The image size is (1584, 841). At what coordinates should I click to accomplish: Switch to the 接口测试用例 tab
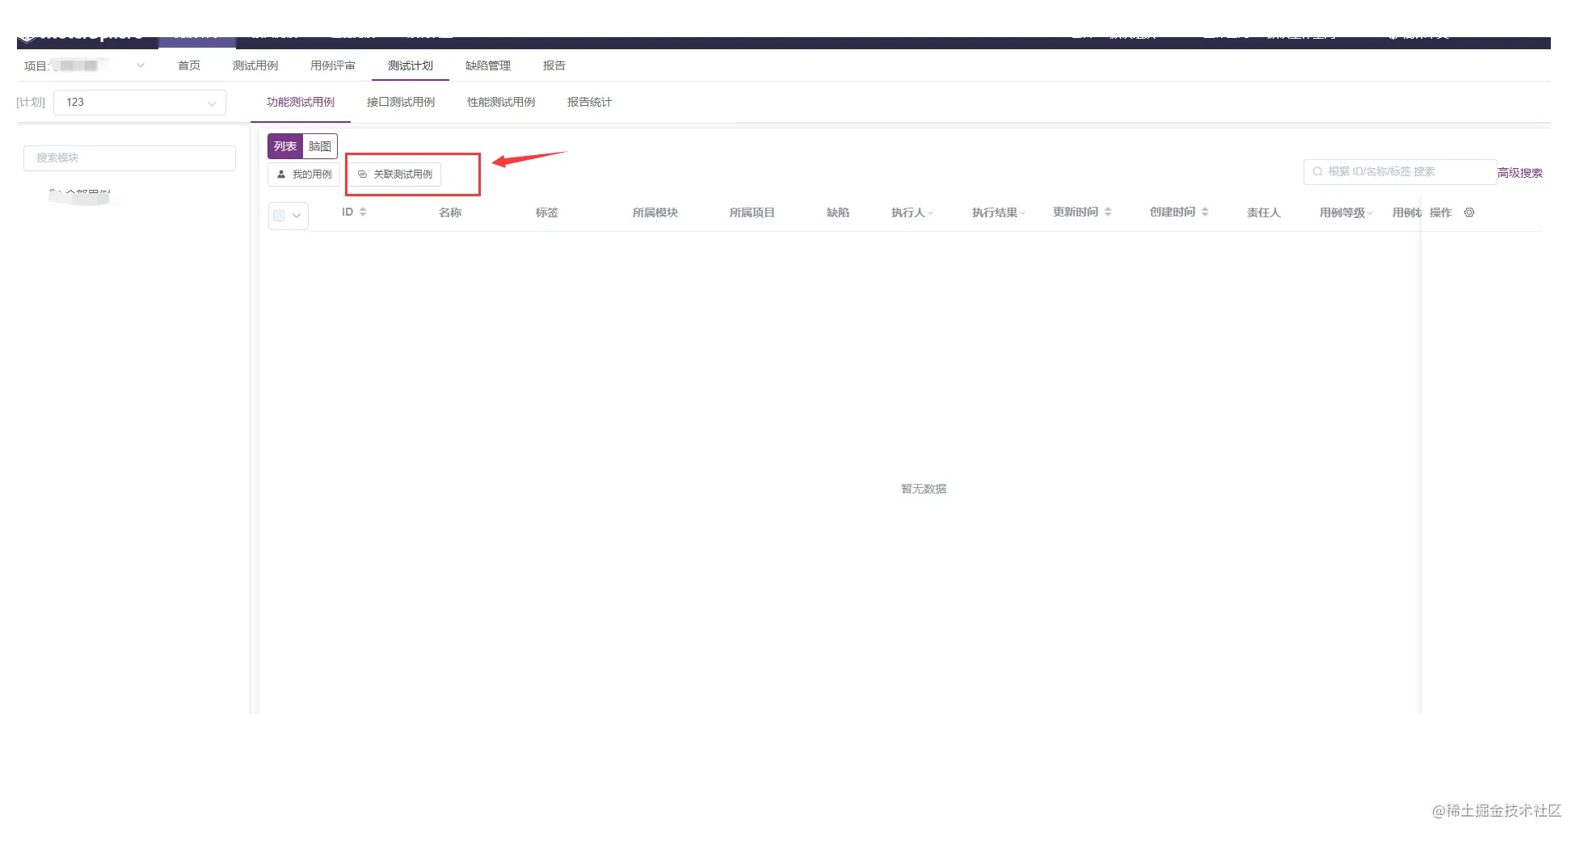pyautogui.click(x=401, y=102)
